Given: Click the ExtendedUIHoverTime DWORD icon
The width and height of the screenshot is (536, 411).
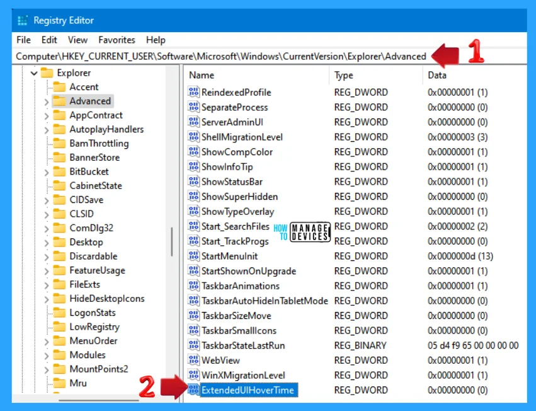Looking at the screenshot, I should point(193,390).
